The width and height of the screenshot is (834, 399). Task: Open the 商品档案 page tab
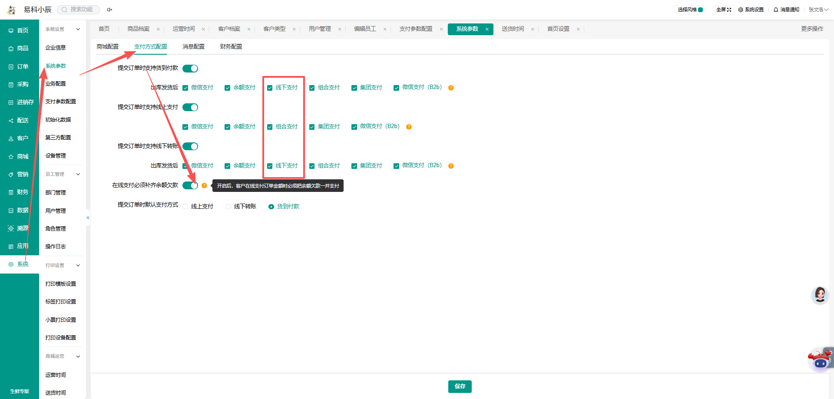(x=138, y=29)
